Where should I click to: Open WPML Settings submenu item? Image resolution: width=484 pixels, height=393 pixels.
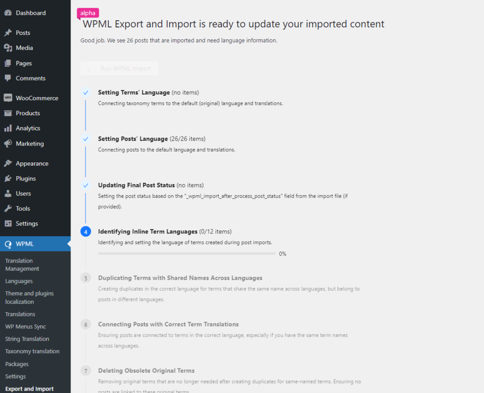coord(16,376)
